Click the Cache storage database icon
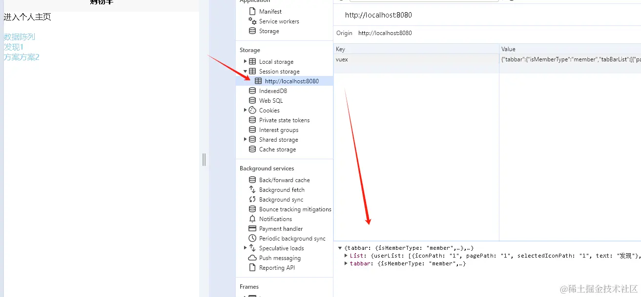 (252, 149)
